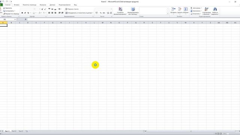Apply the percent style icon
The height and width of the screenshot is (135, 240).
[101, 13]
